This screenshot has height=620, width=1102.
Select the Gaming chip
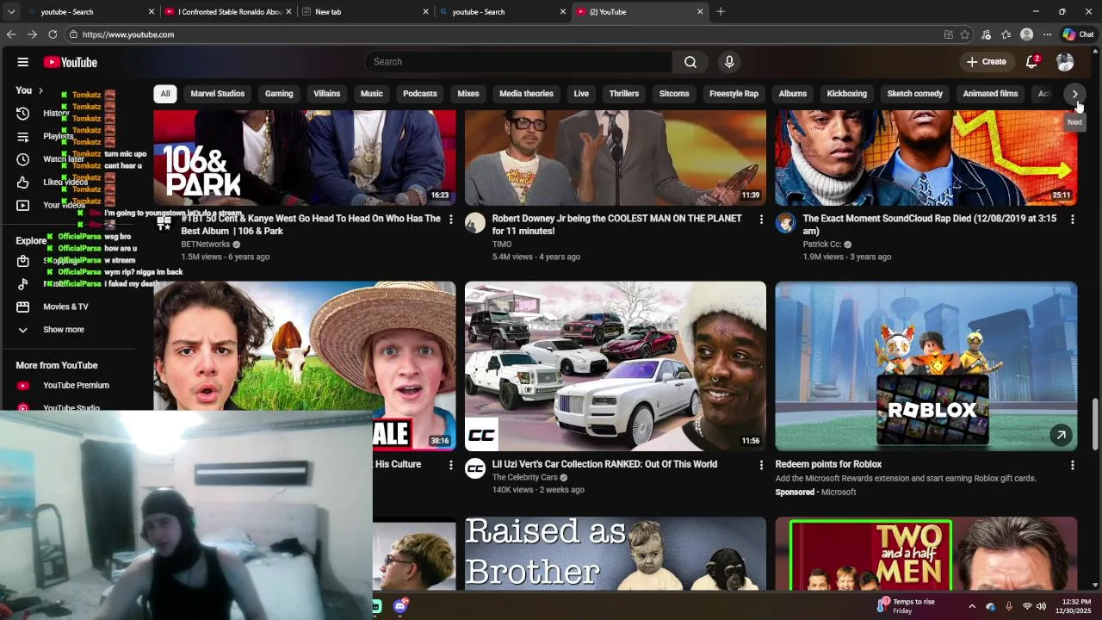click(279, 94)
